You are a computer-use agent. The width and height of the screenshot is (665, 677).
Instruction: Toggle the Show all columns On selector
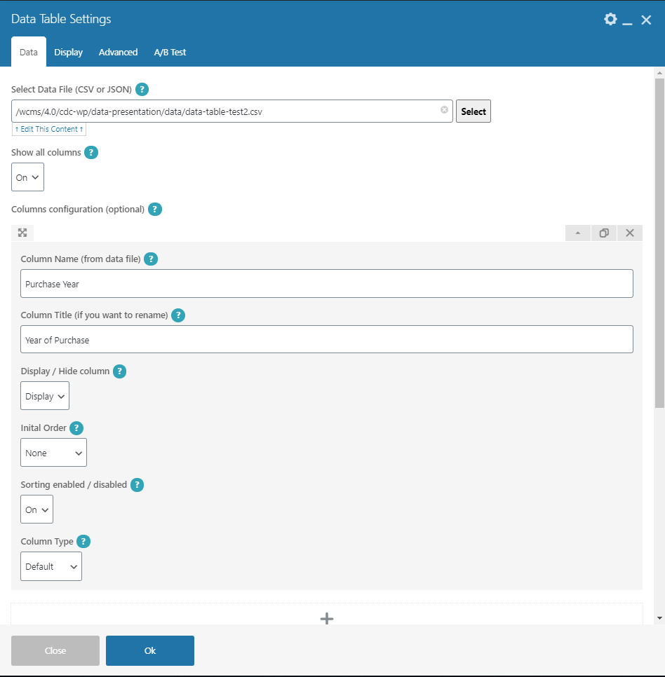27,177
